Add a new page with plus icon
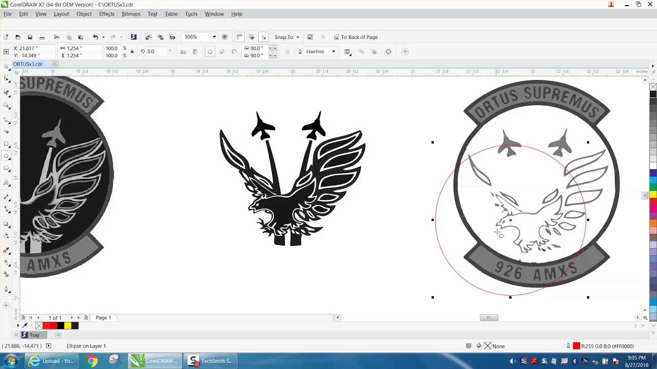 pos(23,318)
